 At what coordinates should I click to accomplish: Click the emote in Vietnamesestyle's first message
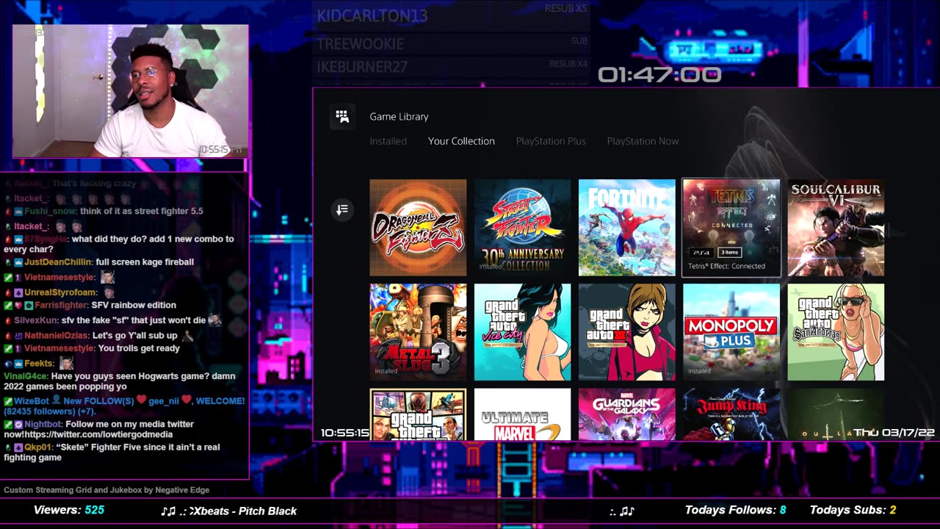pyautogui.click(x=107, y=277)
